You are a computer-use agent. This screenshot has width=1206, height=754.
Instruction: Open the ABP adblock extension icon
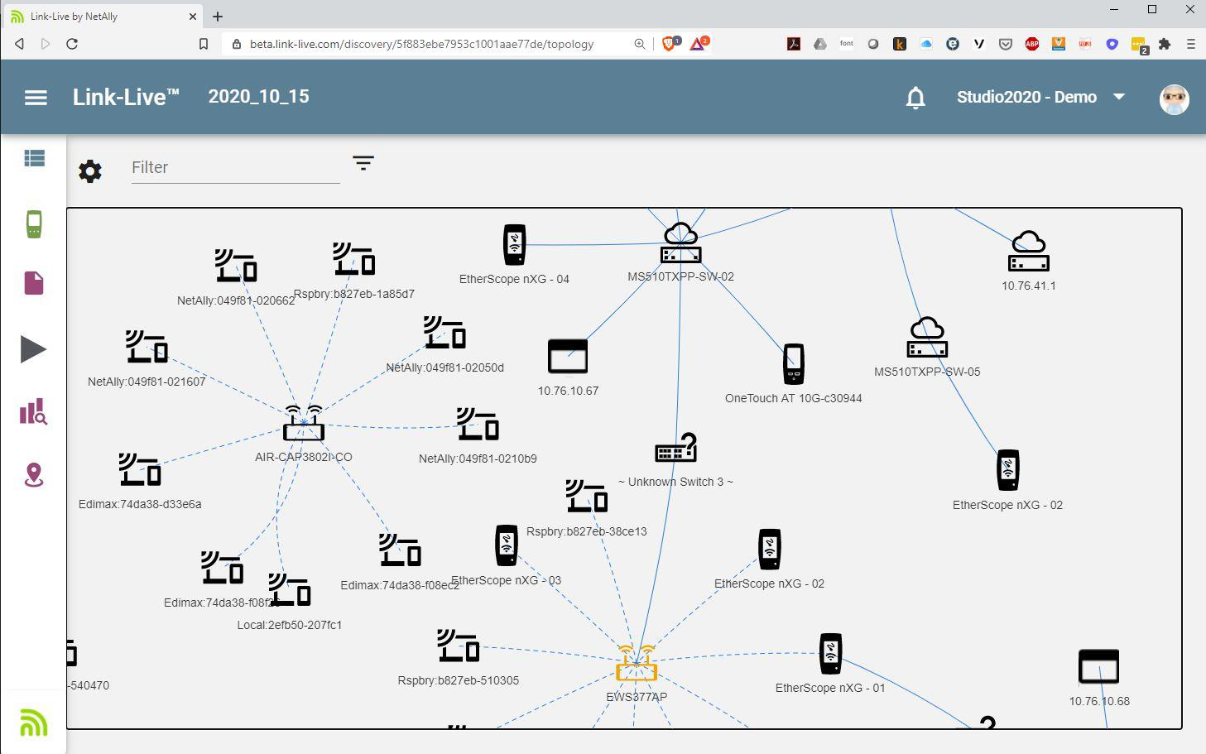click(1032, 44)
